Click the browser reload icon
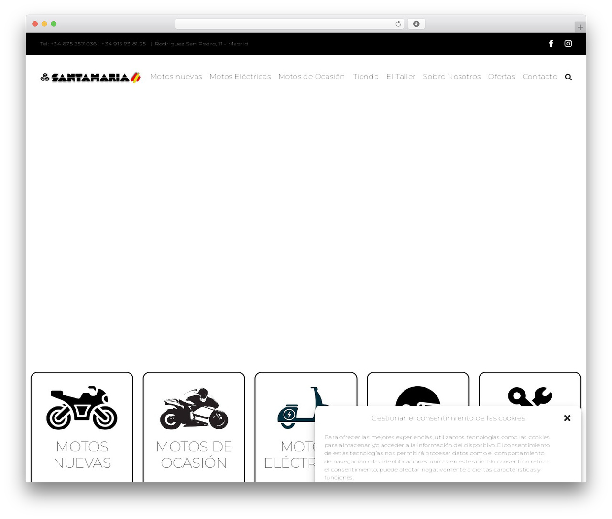This screenshot has height=519, width=612. (398, 24)
